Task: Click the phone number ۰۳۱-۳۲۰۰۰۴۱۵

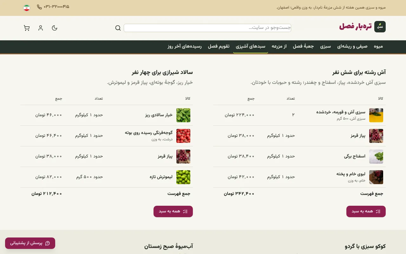Action: 56,7
